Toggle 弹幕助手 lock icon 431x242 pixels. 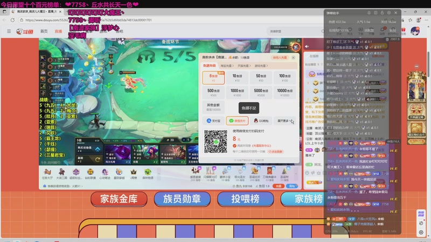382,13
